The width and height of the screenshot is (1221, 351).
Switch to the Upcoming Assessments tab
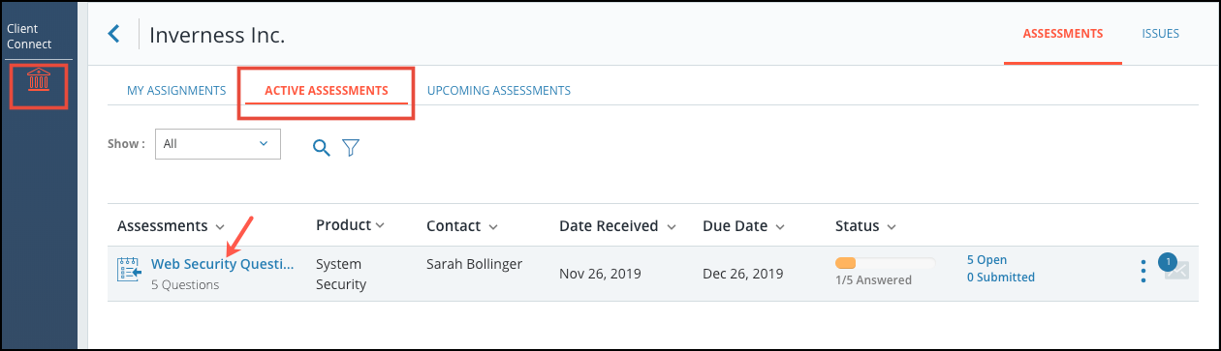click(498, 91)
